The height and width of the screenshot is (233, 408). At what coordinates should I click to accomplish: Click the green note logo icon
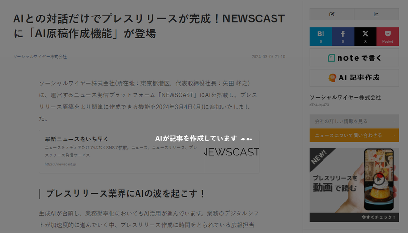[331, 58]
